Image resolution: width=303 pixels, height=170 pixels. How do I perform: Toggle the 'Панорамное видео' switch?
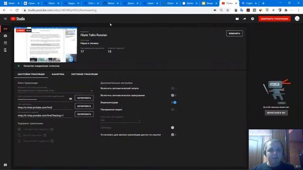(174, 110)
